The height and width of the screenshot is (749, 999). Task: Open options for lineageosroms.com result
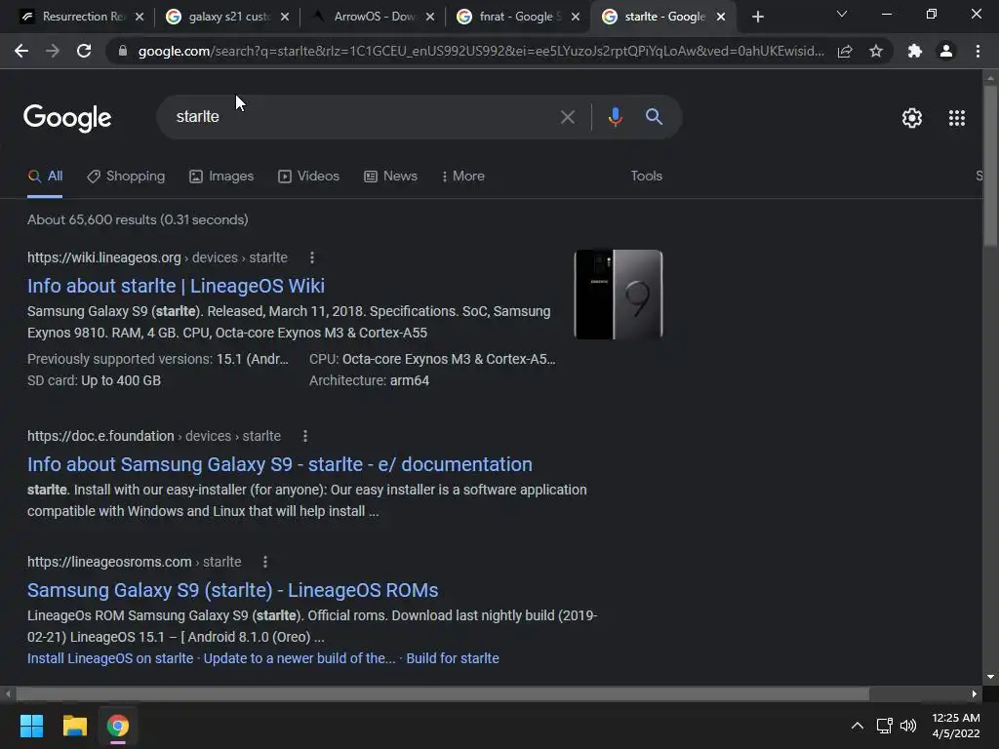[x=265, y=562]
